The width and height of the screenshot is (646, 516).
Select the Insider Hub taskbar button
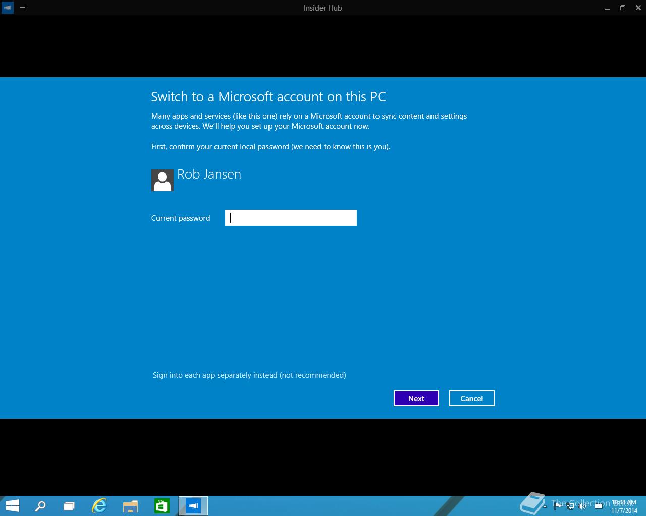click(193, 506)
